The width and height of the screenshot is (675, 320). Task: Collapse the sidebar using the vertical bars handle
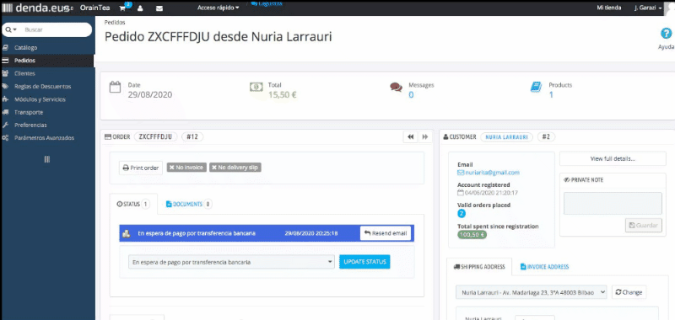click(x=47, y=159)
